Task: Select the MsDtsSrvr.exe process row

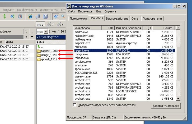Action: pos(125,36)
